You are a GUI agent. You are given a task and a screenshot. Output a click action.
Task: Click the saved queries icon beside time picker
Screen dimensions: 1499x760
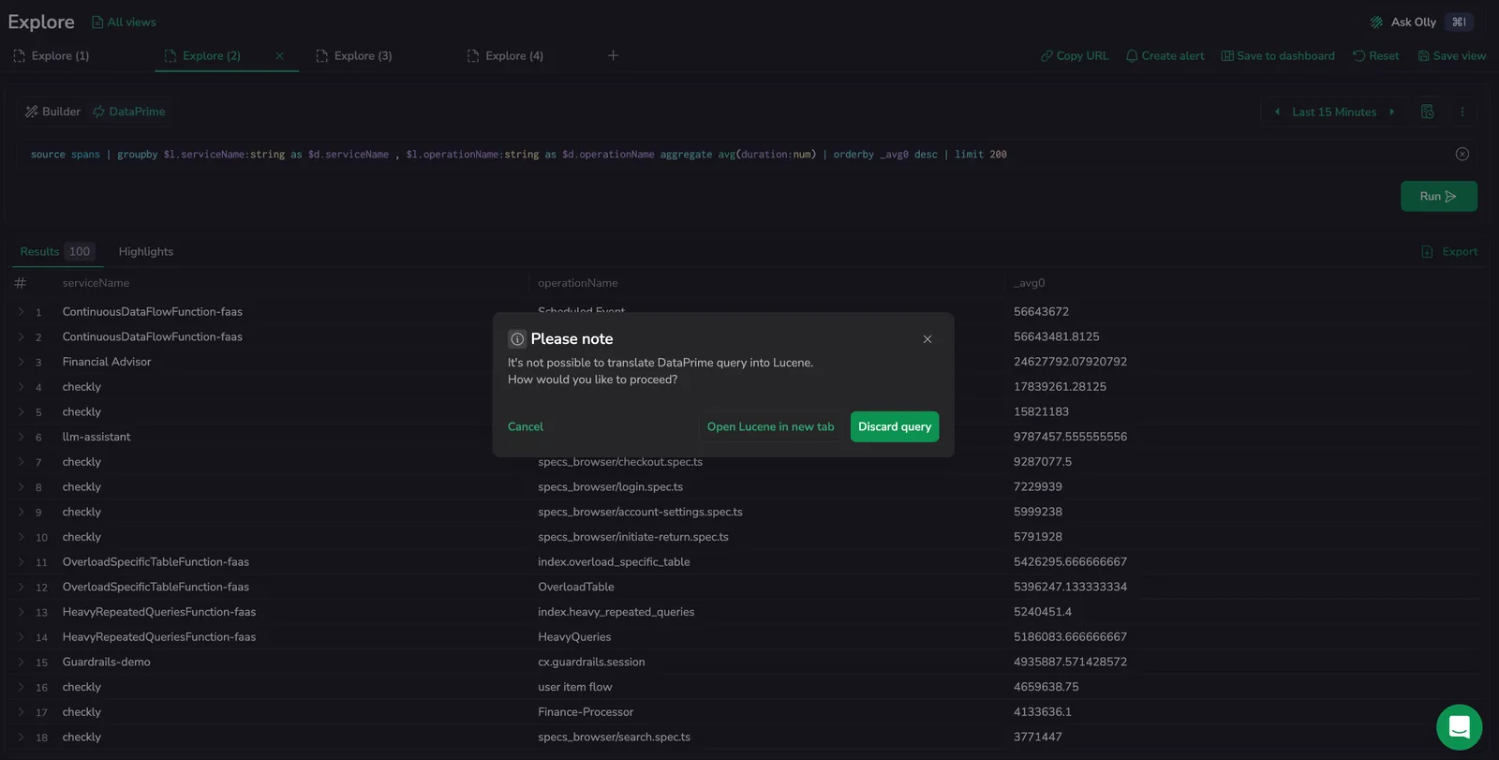pos(1428,112)
